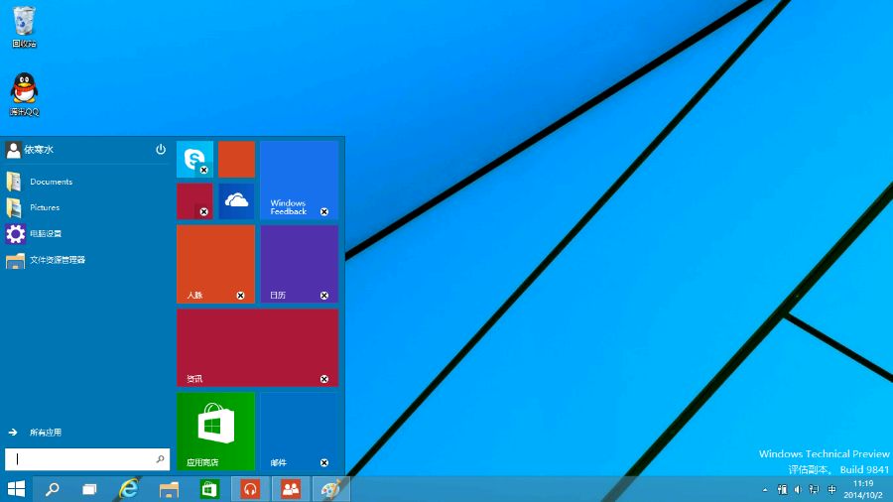893x502 pixels.
Task: Open the People app on taskbar
Action: tap(291, 489)
